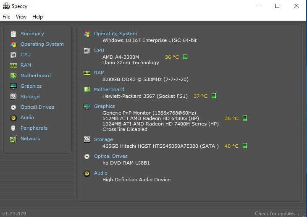Click the Motherboard heading in summary panel
Screen dimensions: 307x217
[109, 89]
